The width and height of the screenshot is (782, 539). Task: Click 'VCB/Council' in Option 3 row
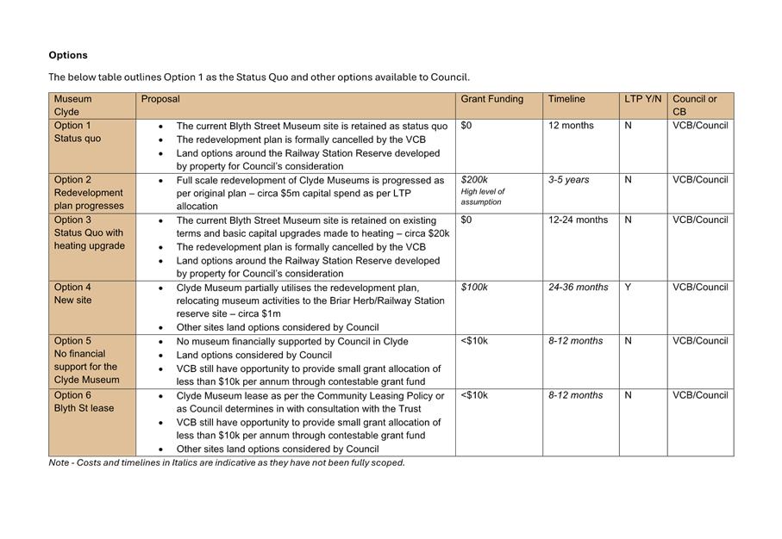[700, 220]
